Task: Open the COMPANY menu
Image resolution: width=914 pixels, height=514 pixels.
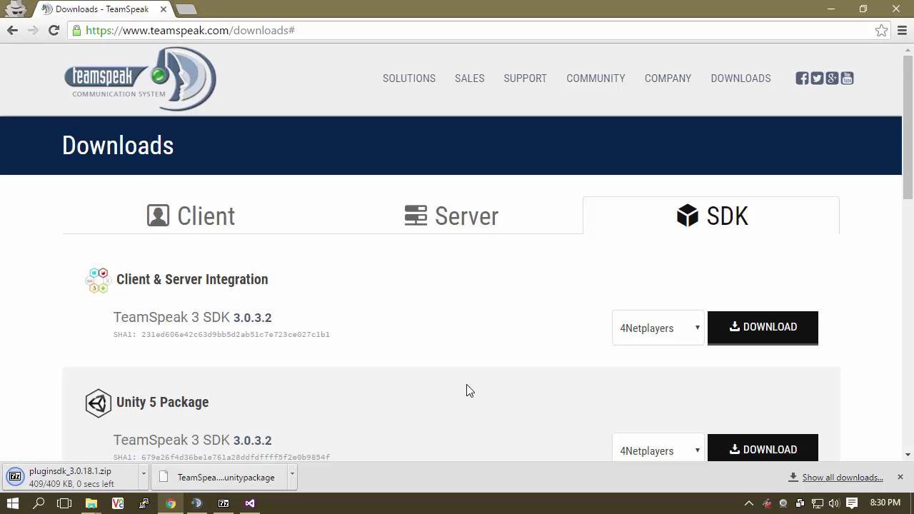Action: tap(668, 79)
